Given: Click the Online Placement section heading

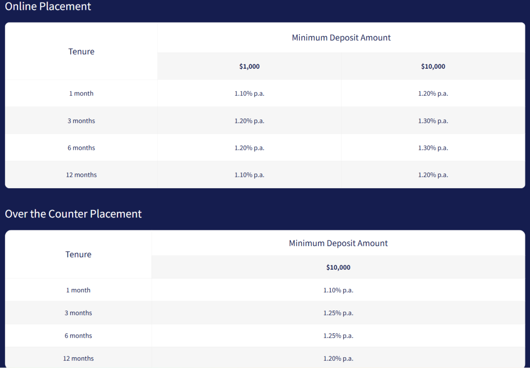Looking at the screenshot, I should [48, 6].
